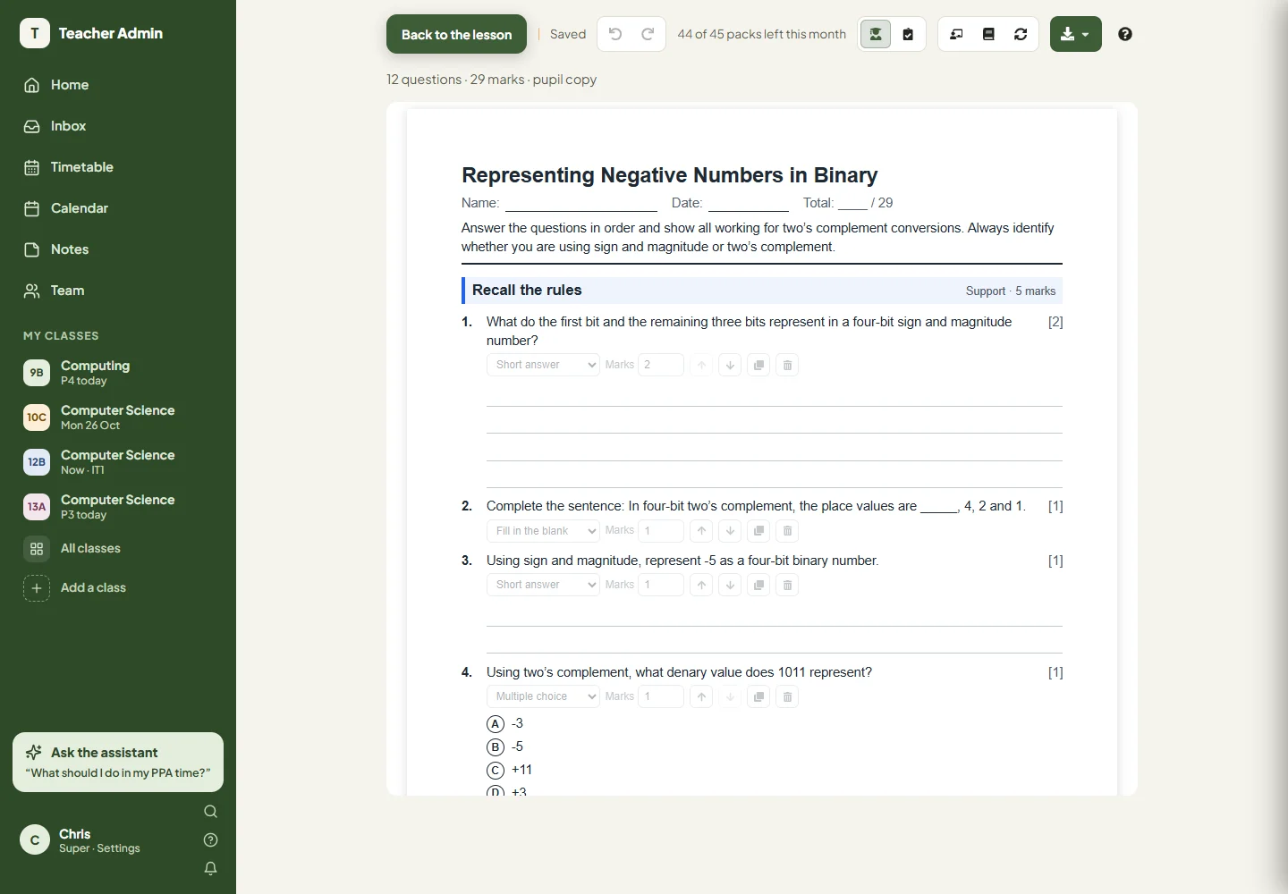Open the help question mark icon
Viewport: 1288px width, 894px height.
pyautogui.click(x=1125, y=34)
